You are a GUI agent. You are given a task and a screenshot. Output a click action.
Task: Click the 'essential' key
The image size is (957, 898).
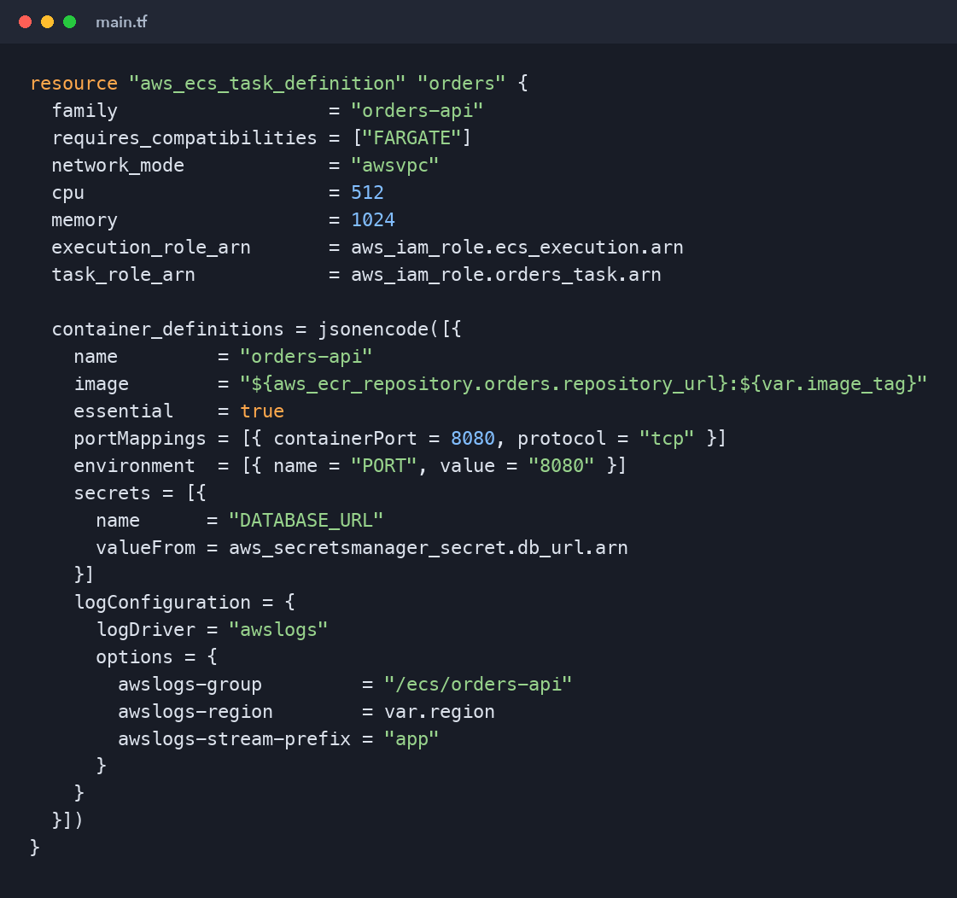click(x=123, y=411)
